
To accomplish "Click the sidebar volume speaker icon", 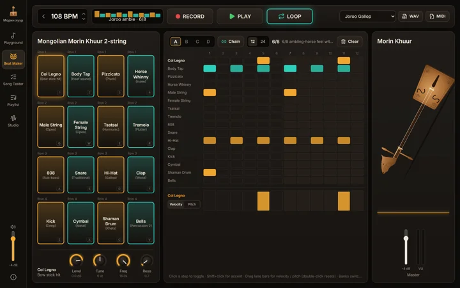I will 13,227.
